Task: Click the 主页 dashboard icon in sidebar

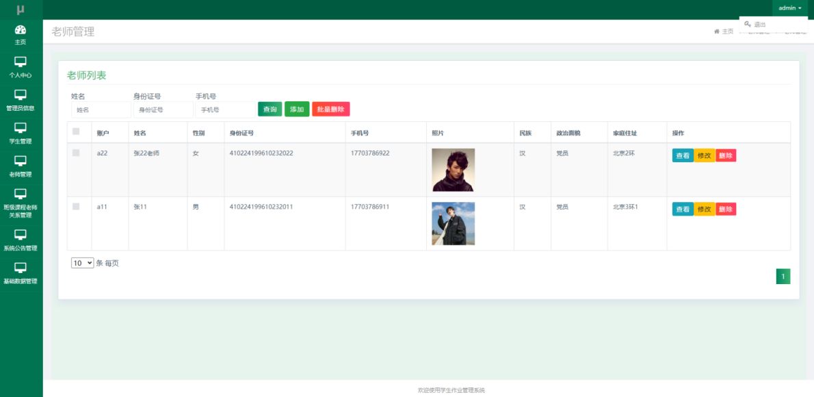Action: 21,29
